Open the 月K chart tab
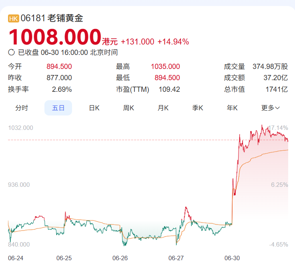 163,108
